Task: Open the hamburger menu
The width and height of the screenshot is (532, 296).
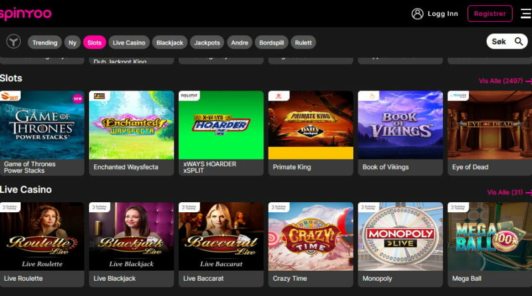Action: point(526,14)
